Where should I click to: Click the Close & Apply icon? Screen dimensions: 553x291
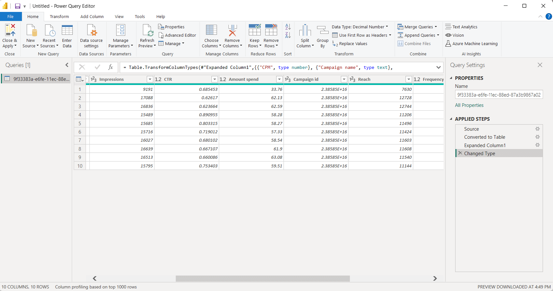click(10, 30)
